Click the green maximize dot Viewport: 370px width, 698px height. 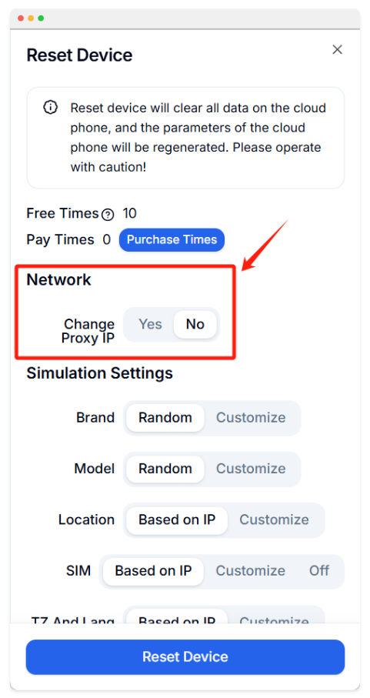coord(41,18)
